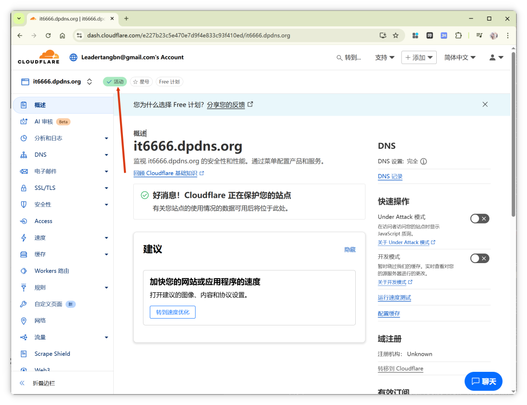Click the browser back arrow
527x405 pixels.
click(20, 35)
